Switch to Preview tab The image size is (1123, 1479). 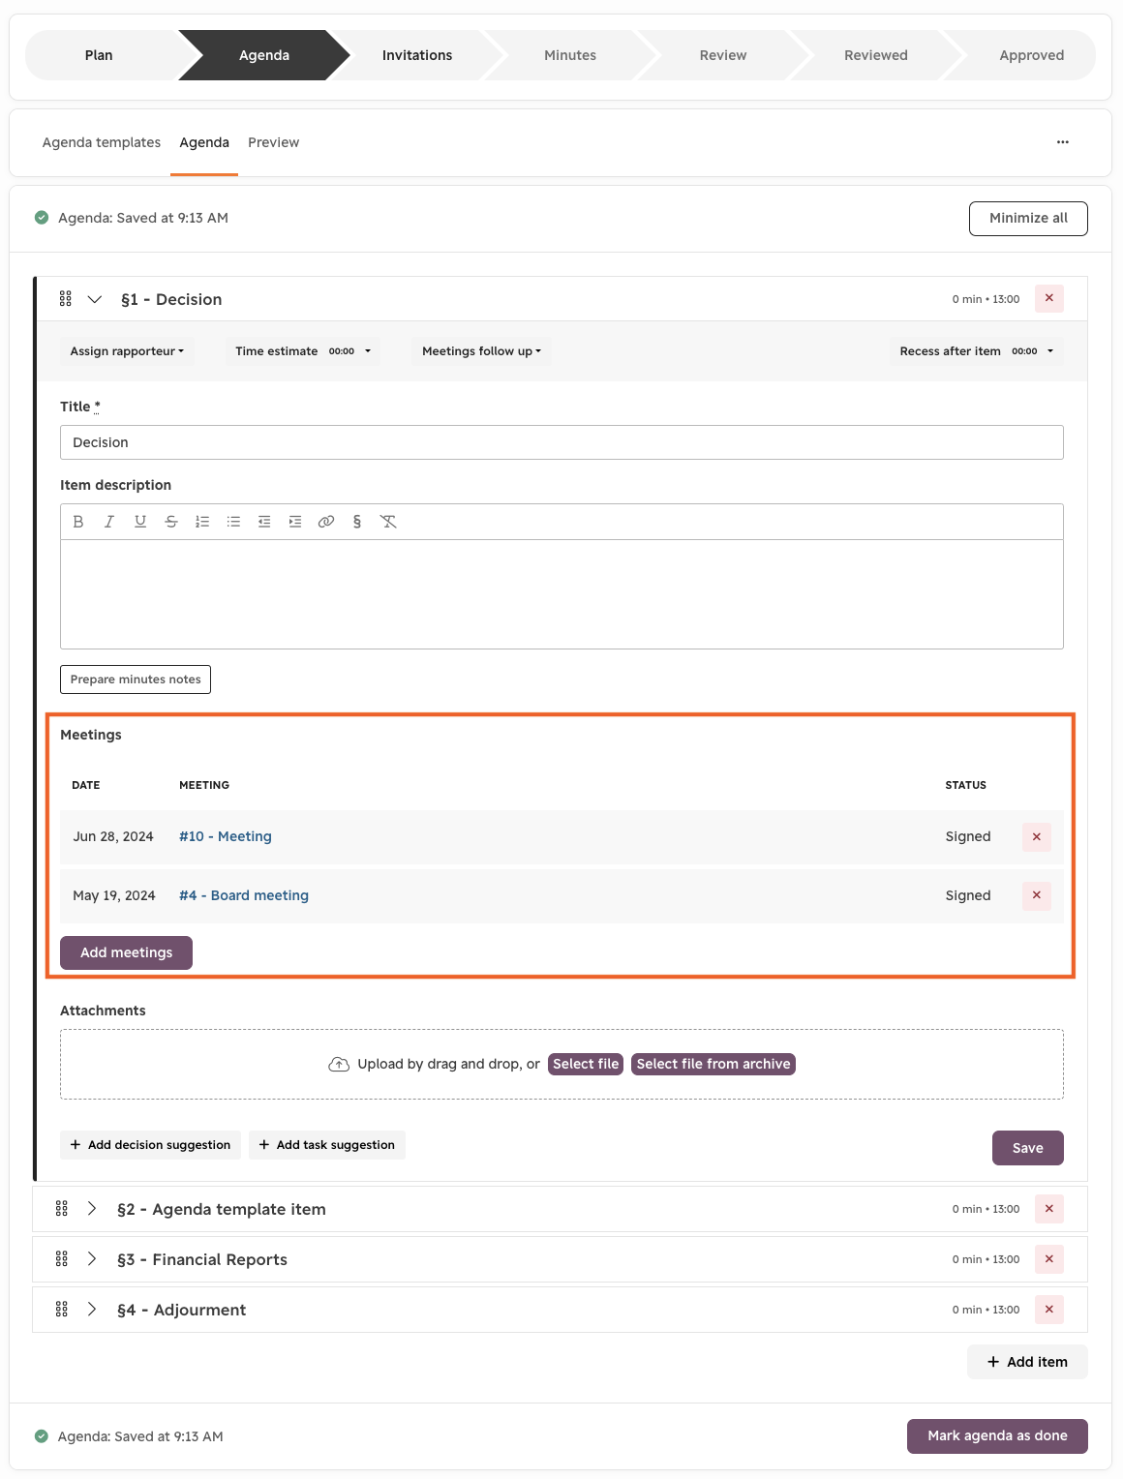pyautogui.click(x=274, y=142)
